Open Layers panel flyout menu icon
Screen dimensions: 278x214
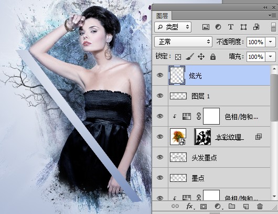[272, 16]
